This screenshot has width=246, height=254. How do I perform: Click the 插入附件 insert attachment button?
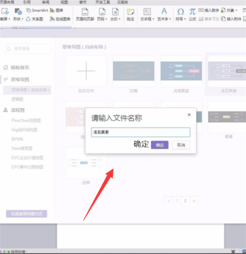[x=231, y=19]
